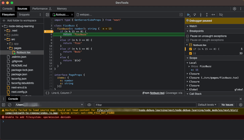
Task: Expand the Watch section
Action: (x=193, y=26)
